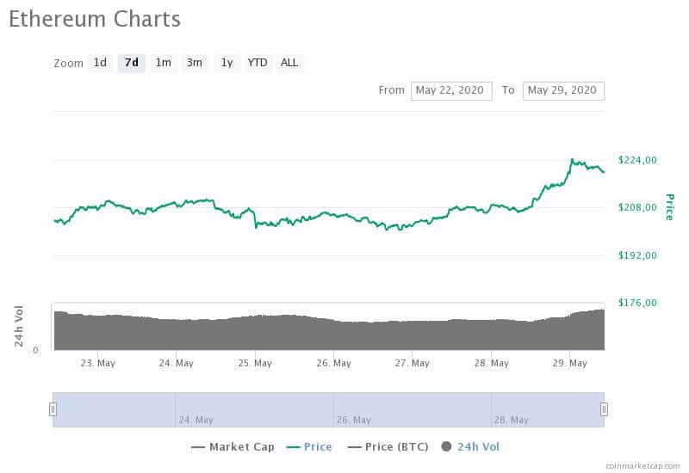Switch zoom to 3m
This screenshot has width=689, height=473.
tap(195, 63)
